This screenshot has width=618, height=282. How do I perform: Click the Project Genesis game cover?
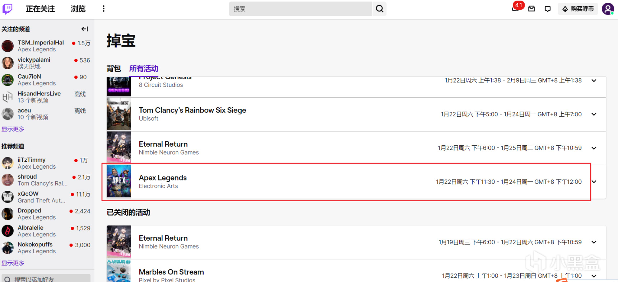119,86
